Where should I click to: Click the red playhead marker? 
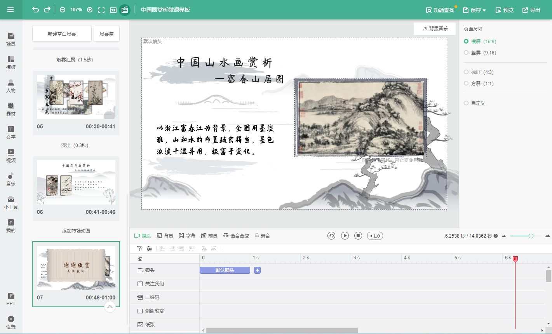pos(515,259)
